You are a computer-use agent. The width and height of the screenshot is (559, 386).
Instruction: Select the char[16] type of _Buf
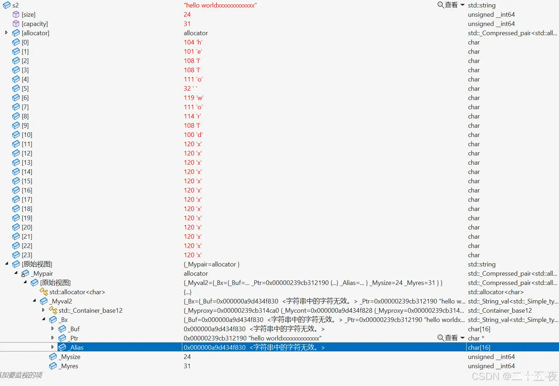coord(479,329)
